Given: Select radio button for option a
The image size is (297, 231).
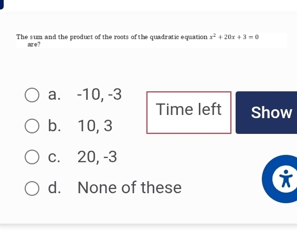Looking at the screenshot, I should pos(32,95).
